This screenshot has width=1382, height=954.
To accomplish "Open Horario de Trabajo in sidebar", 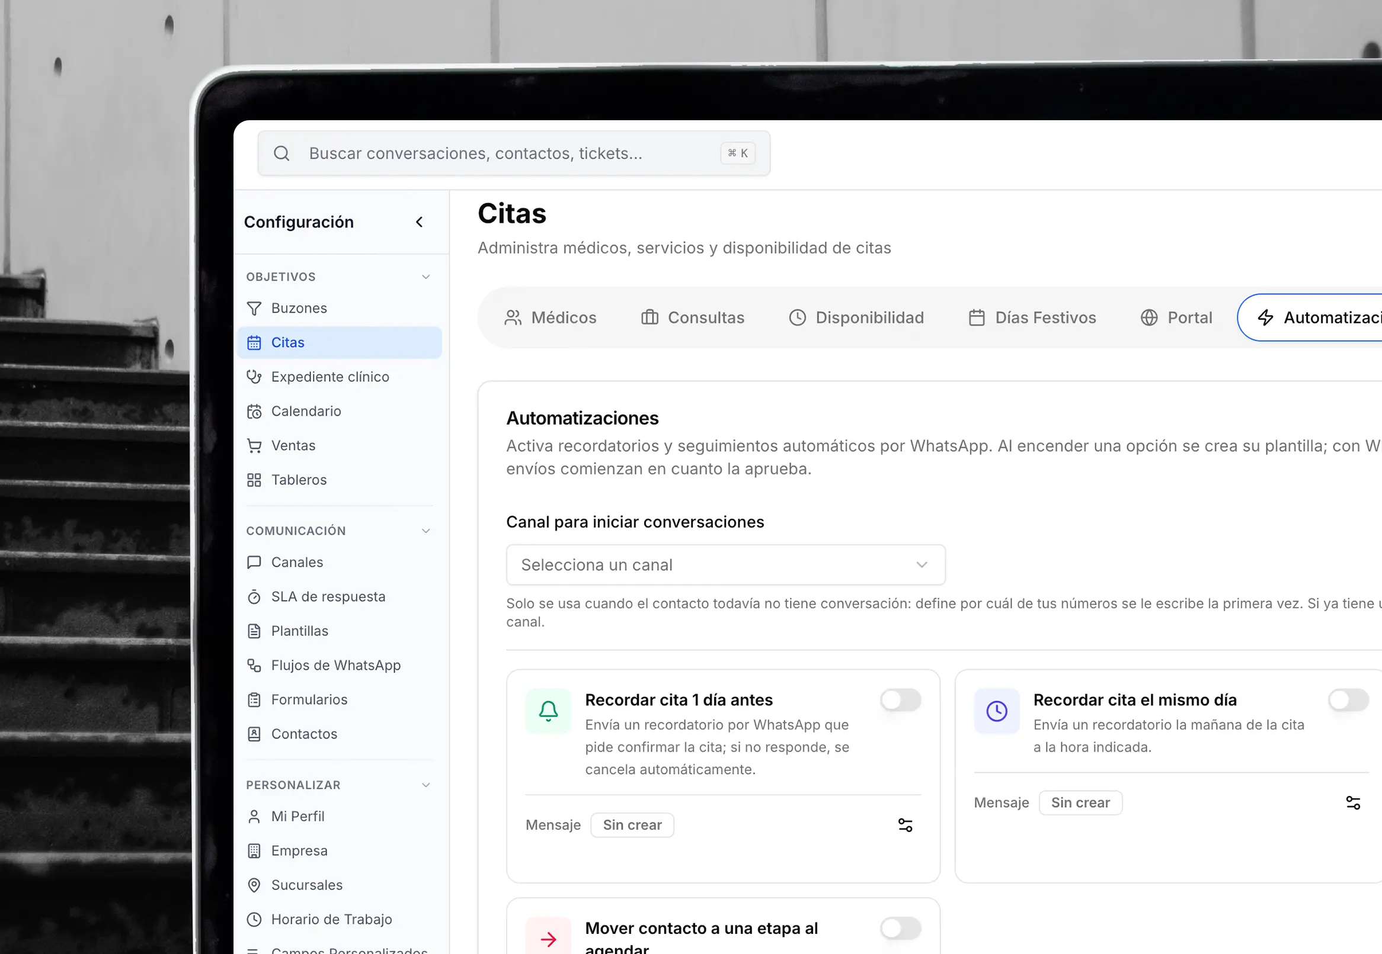I will [x=339, y=919].
